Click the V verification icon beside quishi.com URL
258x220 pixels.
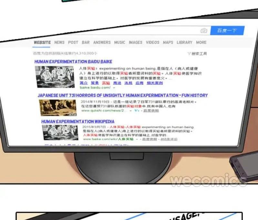coord(137,111)
